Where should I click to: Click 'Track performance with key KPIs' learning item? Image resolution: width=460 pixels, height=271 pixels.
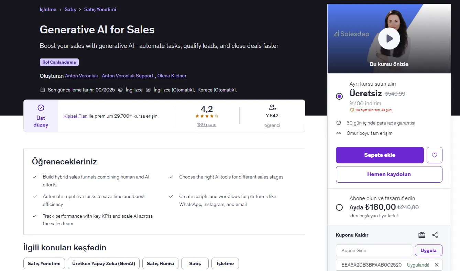[98, 220]
